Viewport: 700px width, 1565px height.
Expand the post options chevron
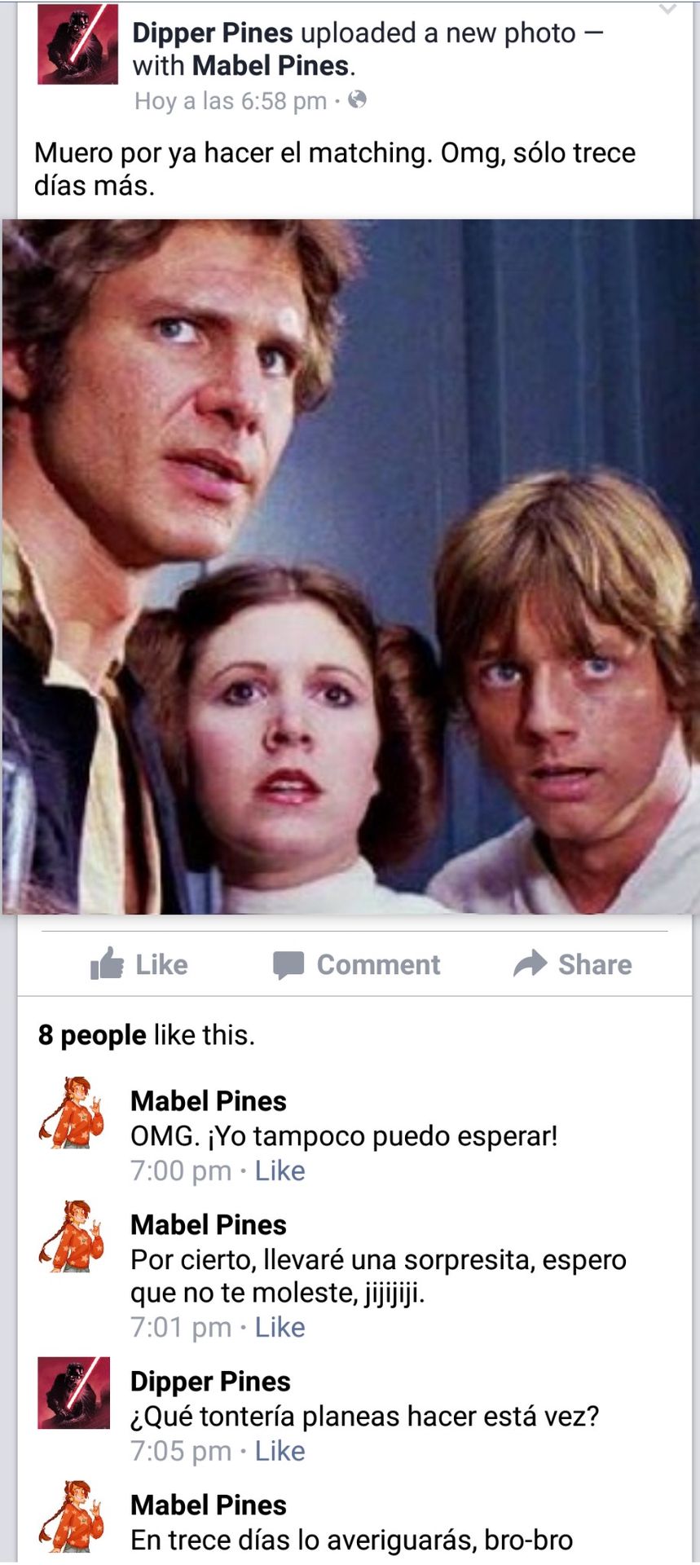click(x=667, y=10)
